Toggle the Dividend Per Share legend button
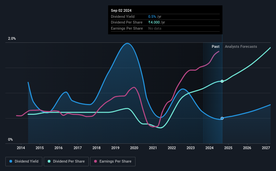 point(66,161)
